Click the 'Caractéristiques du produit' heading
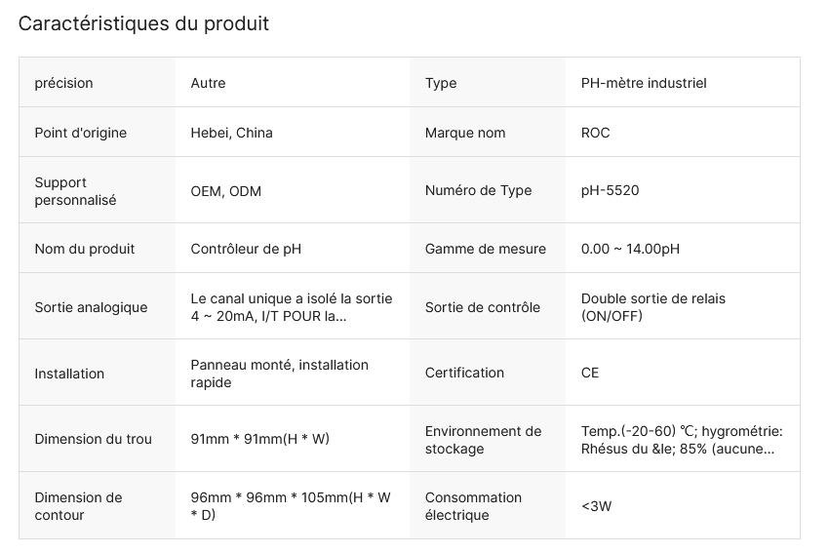Image resolution: width=829 pixels, height=553 pixels. click(143, 23)
